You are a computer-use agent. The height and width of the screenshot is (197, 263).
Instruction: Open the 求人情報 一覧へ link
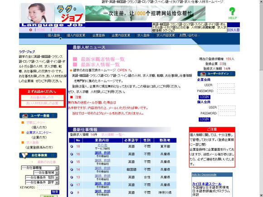[113, 135]
